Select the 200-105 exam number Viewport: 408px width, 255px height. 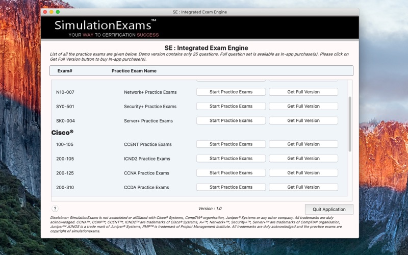tap(65, 159)
